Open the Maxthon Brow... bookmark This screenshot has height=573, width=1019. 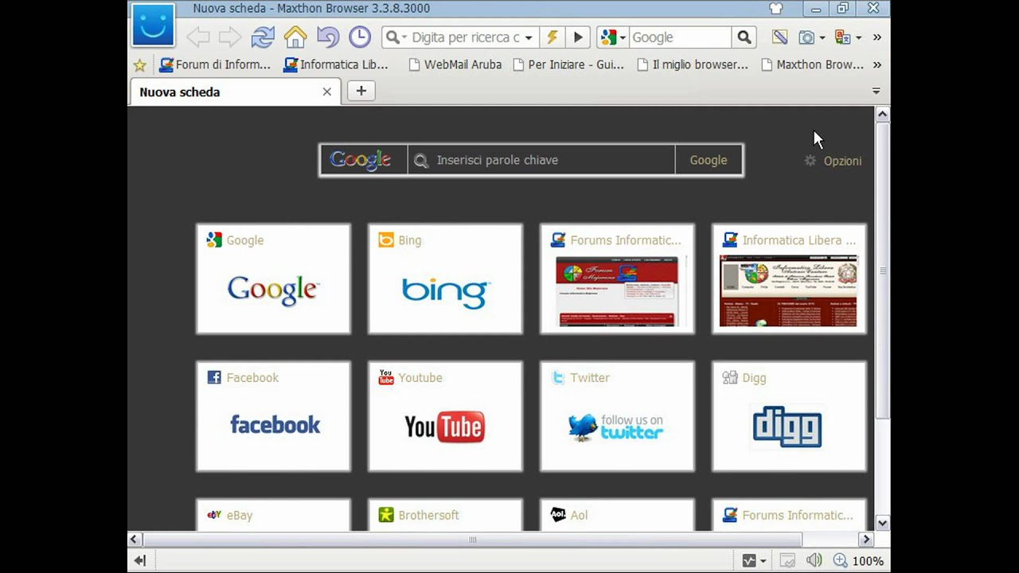point(813,64)
